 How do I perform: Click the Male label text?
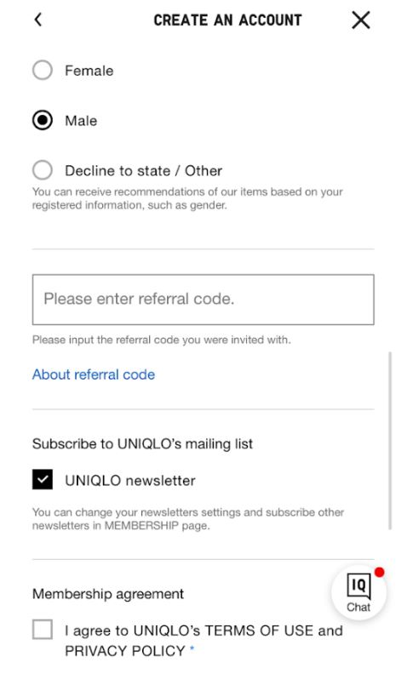pos(81,121)
